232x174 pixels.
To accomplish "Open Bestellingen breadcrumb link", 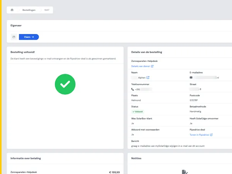I will [x=29, y=10].
